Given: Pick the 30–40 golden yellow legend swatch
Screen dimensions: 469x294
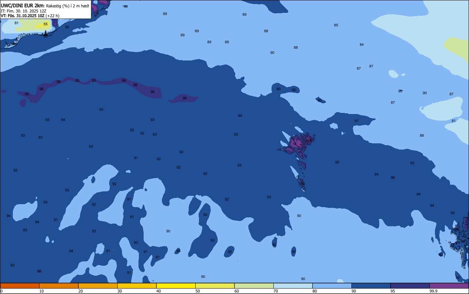Looking at the screenshot, I should (x=137, y=286).
